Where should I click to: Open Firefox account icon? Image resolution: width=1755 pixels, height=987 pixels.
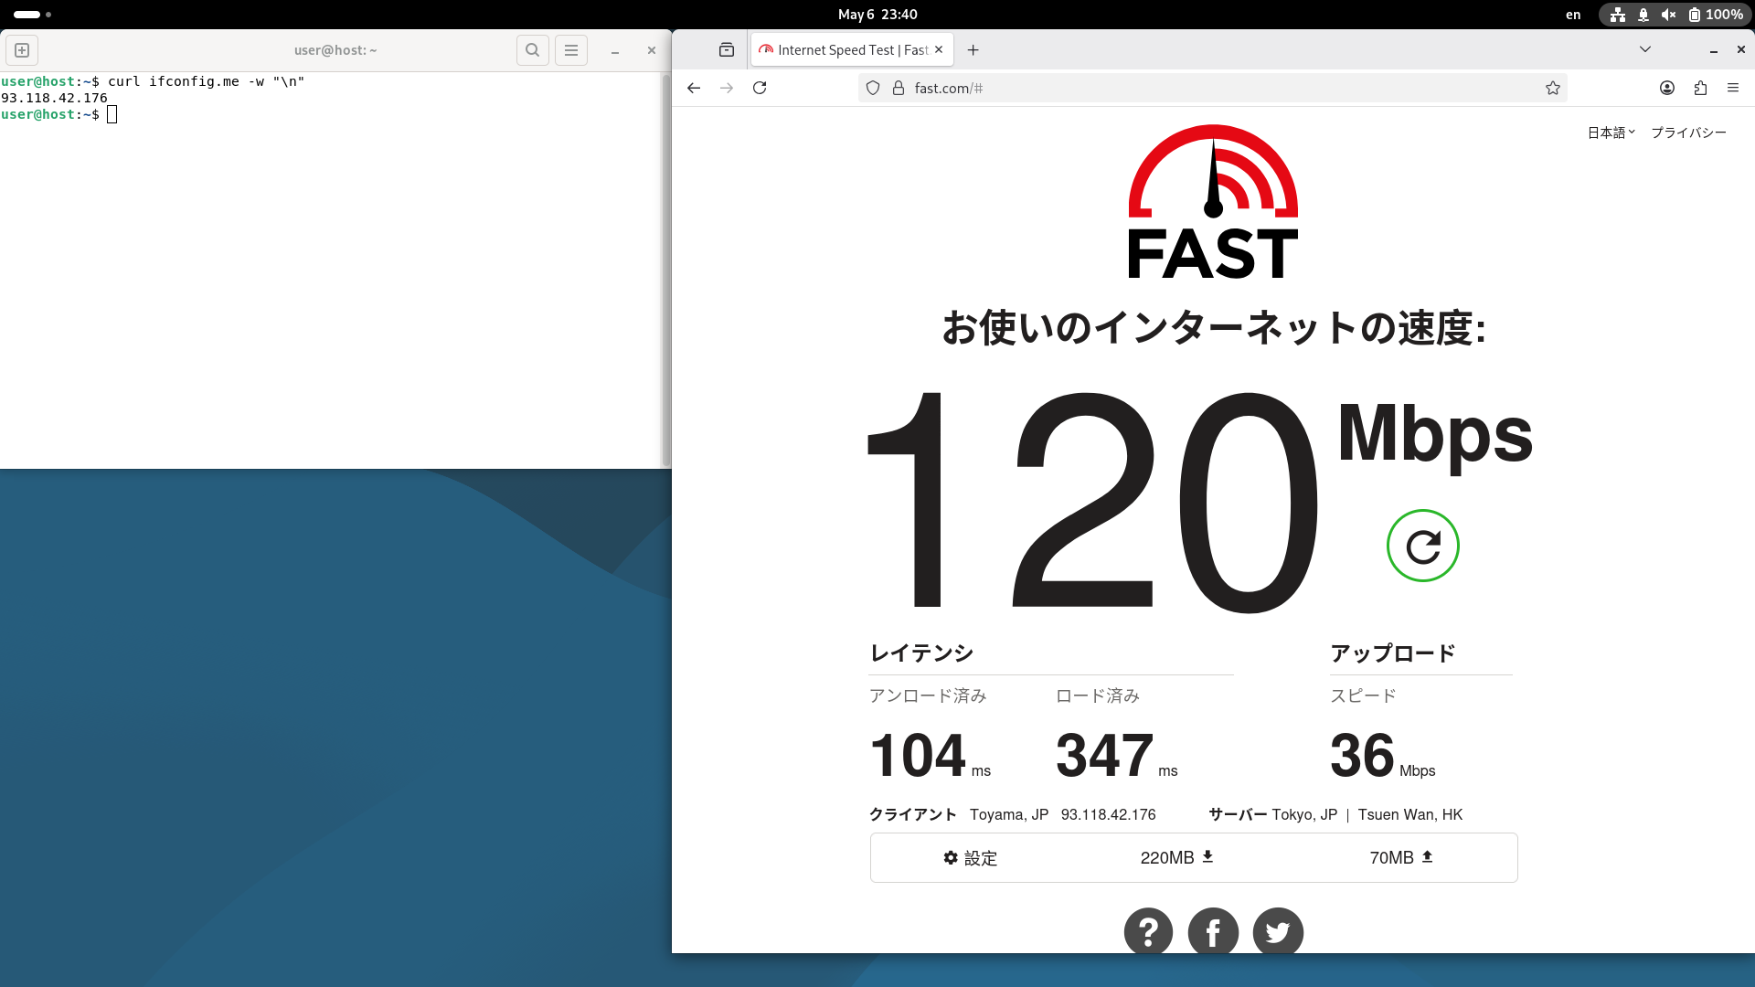pos(1667,88)
